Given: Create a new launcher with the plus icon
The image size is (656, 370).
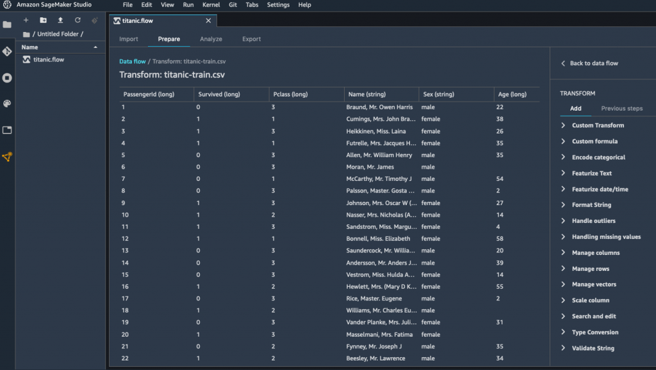Looking at the screenshot, I should coord(26,20).
